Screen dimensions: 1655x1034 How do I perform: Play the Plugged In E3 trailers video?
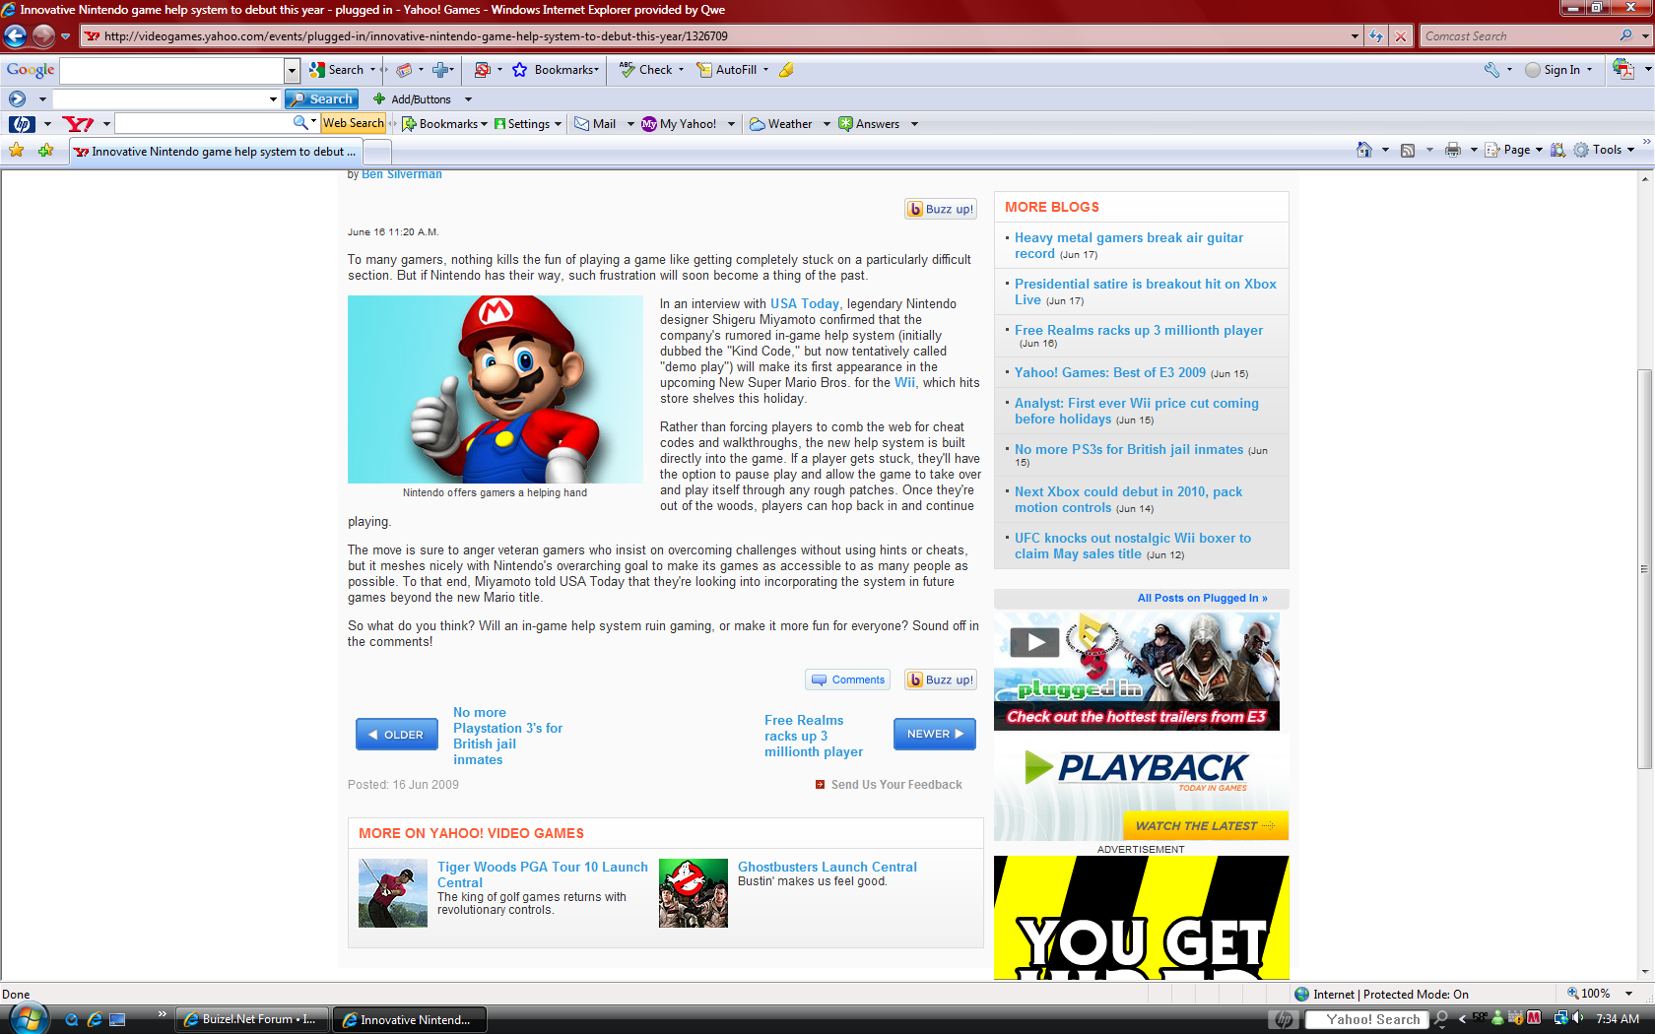(x=1034, y=643)
